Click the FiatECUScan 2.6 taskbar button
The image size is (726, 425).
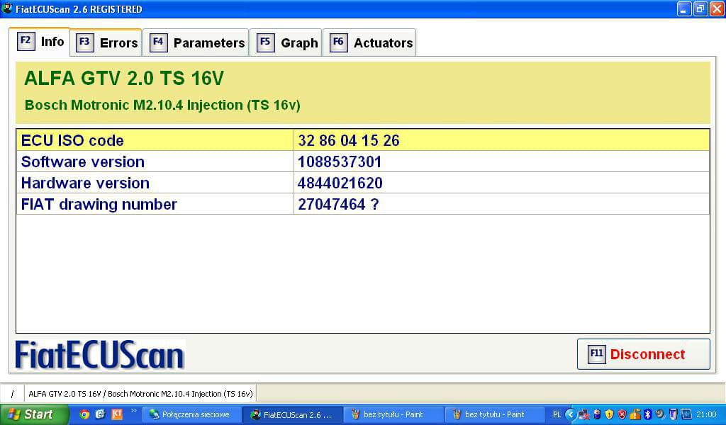[x=294, y=415]
